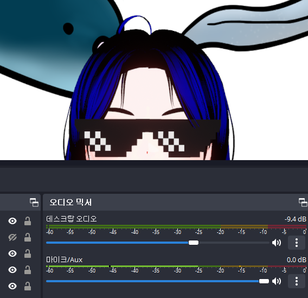The image size is (308, 298).
Task: Lock the second source item
Action: (28, 237)
